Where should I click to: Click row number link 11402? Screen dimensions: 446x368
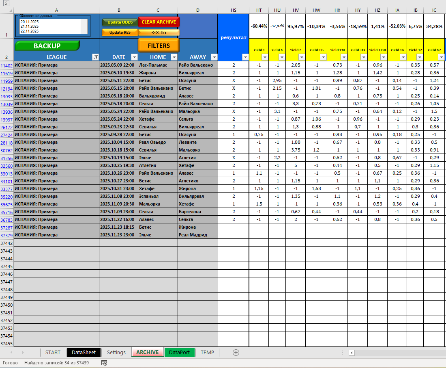(6, 65)
